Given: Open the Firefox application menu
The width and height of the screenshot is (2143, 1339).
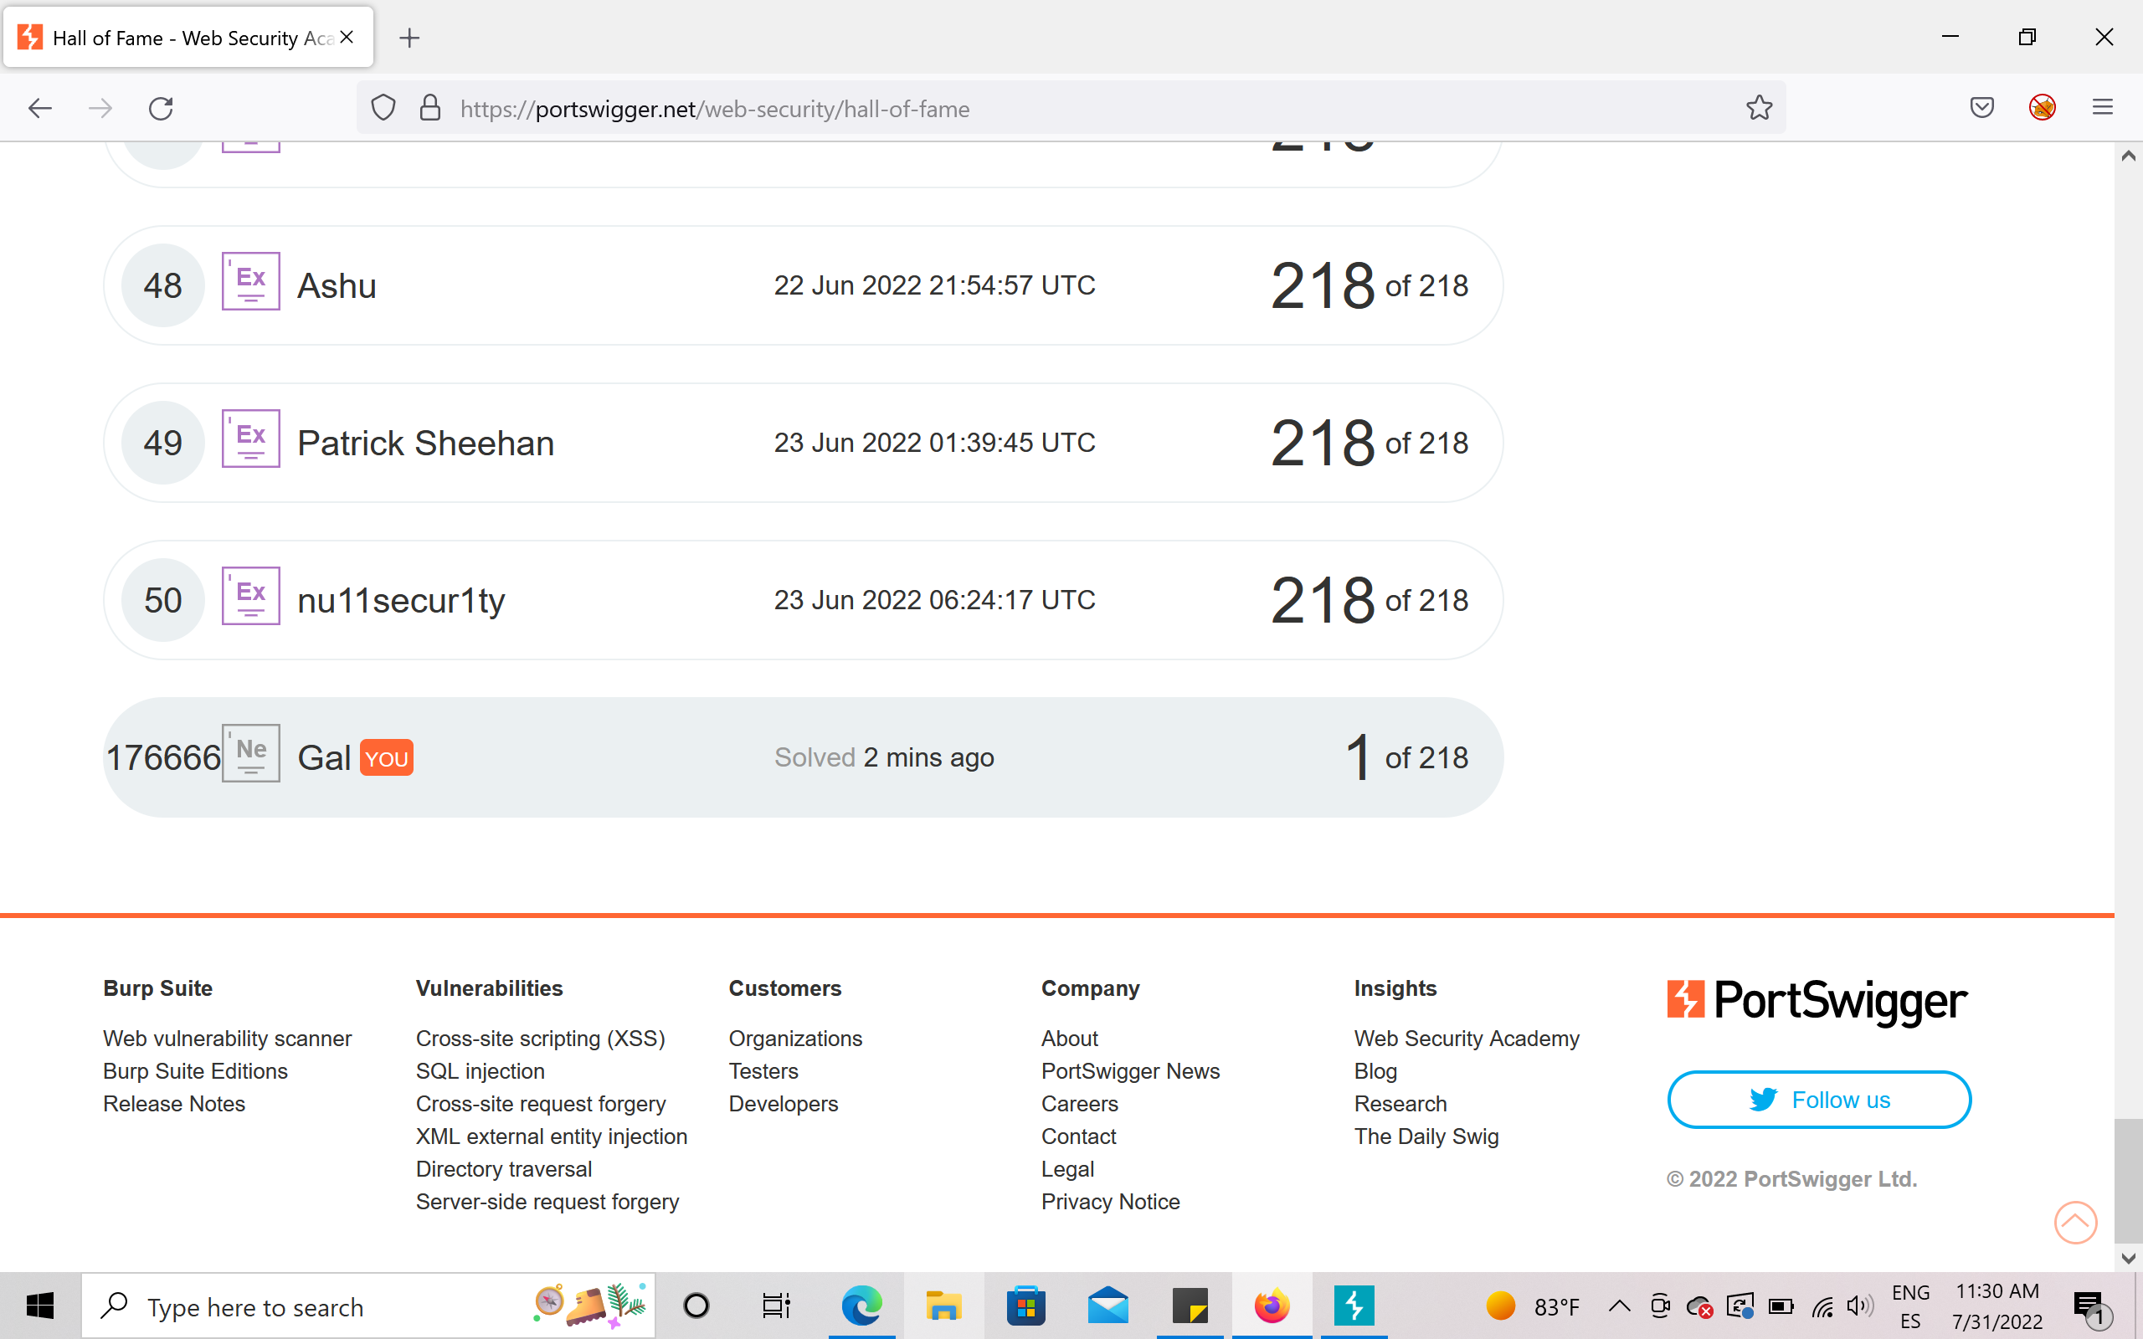Looking at the screenshot, I should (2103, 107).
